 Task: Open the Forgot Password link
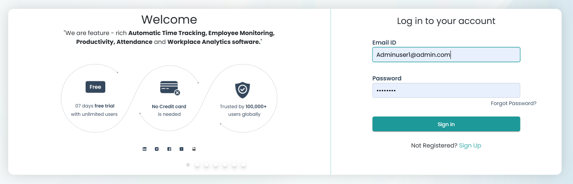514,103
